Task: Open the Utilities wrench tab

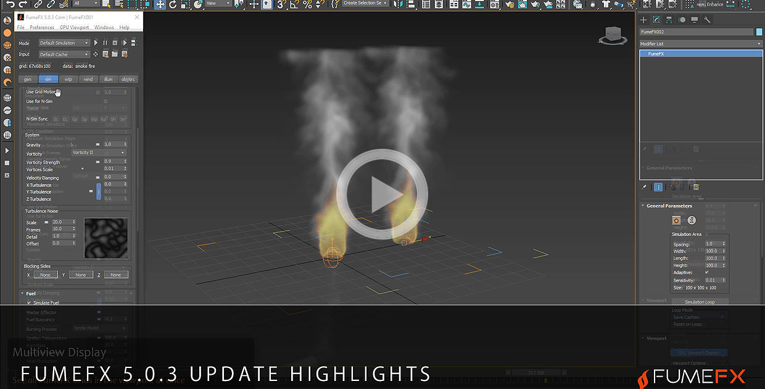Action: click(708, 20)
